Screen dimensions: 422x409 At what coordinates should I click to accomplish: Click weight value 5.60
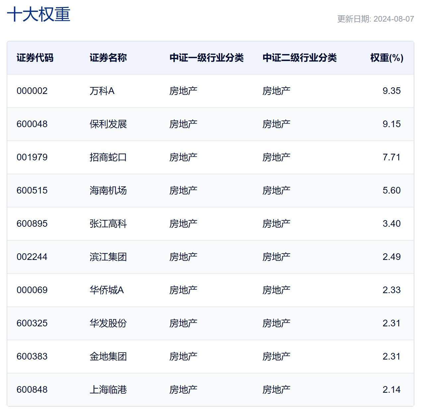tap(391, 191)
